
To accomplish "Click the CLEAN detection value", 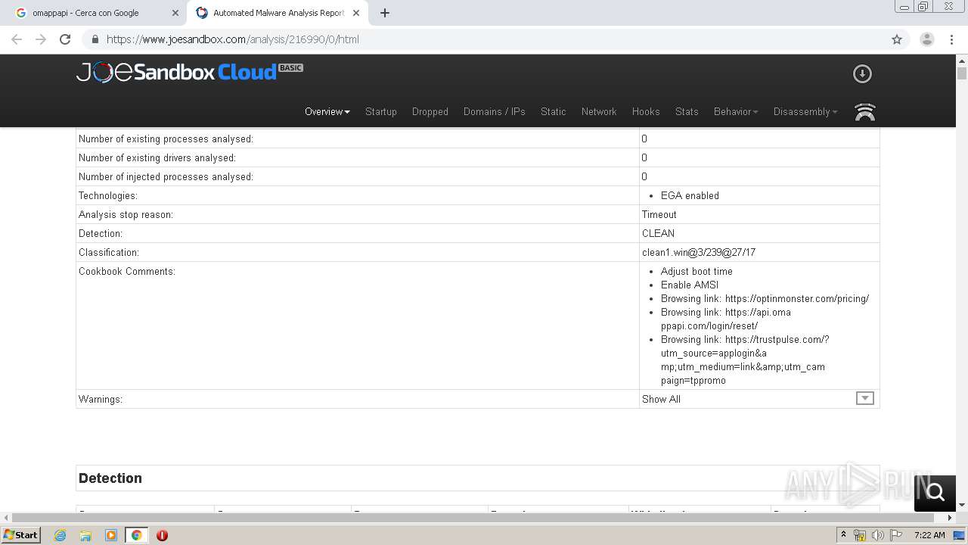I will coord(658,233).
